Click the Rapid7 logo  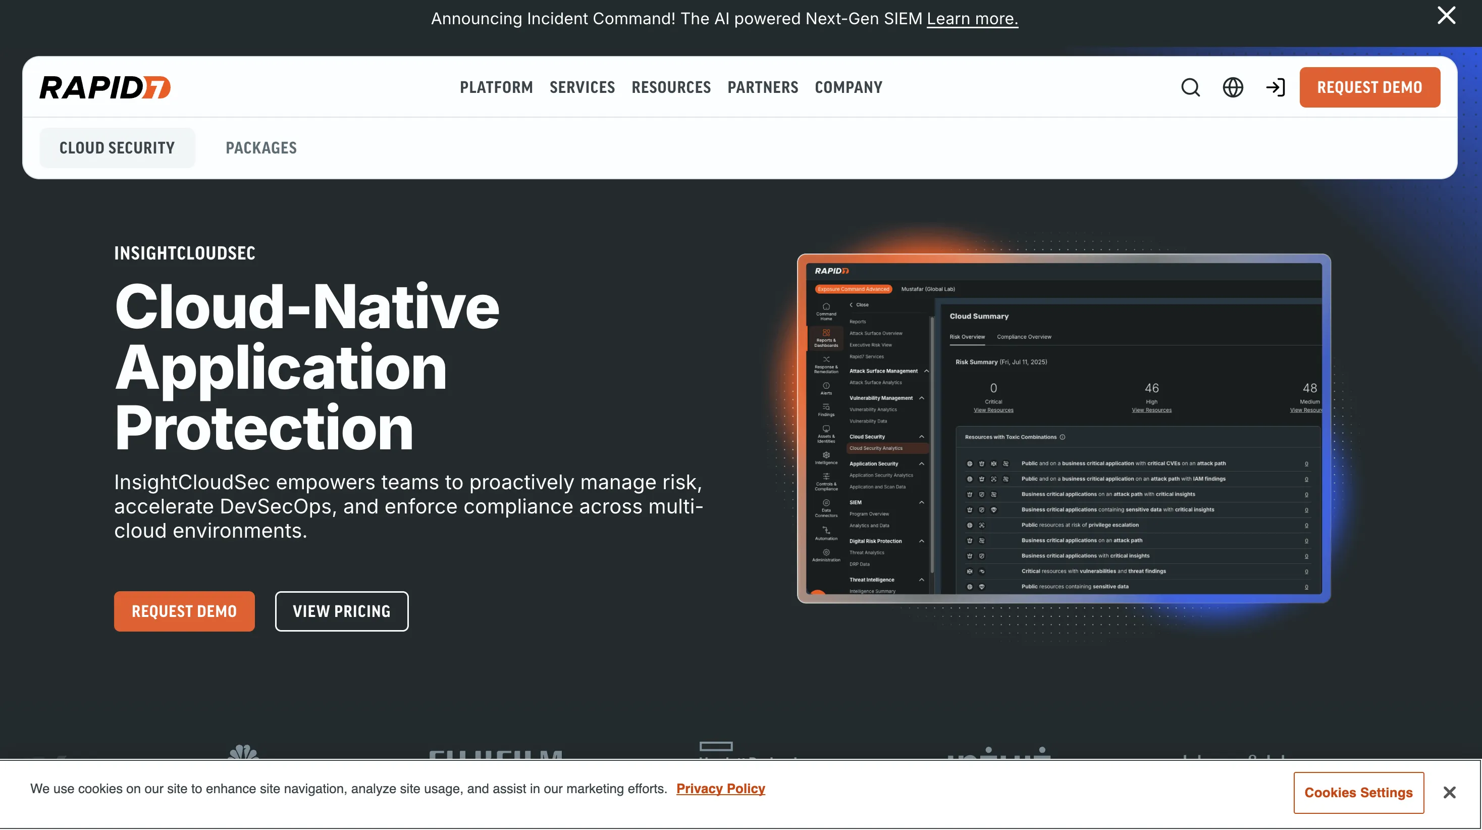point(104,87)
